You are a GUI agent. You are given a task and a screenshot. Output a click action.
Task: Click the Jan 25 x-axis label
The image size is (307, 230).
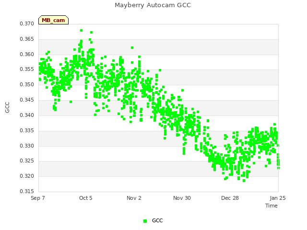click(278, 198)
